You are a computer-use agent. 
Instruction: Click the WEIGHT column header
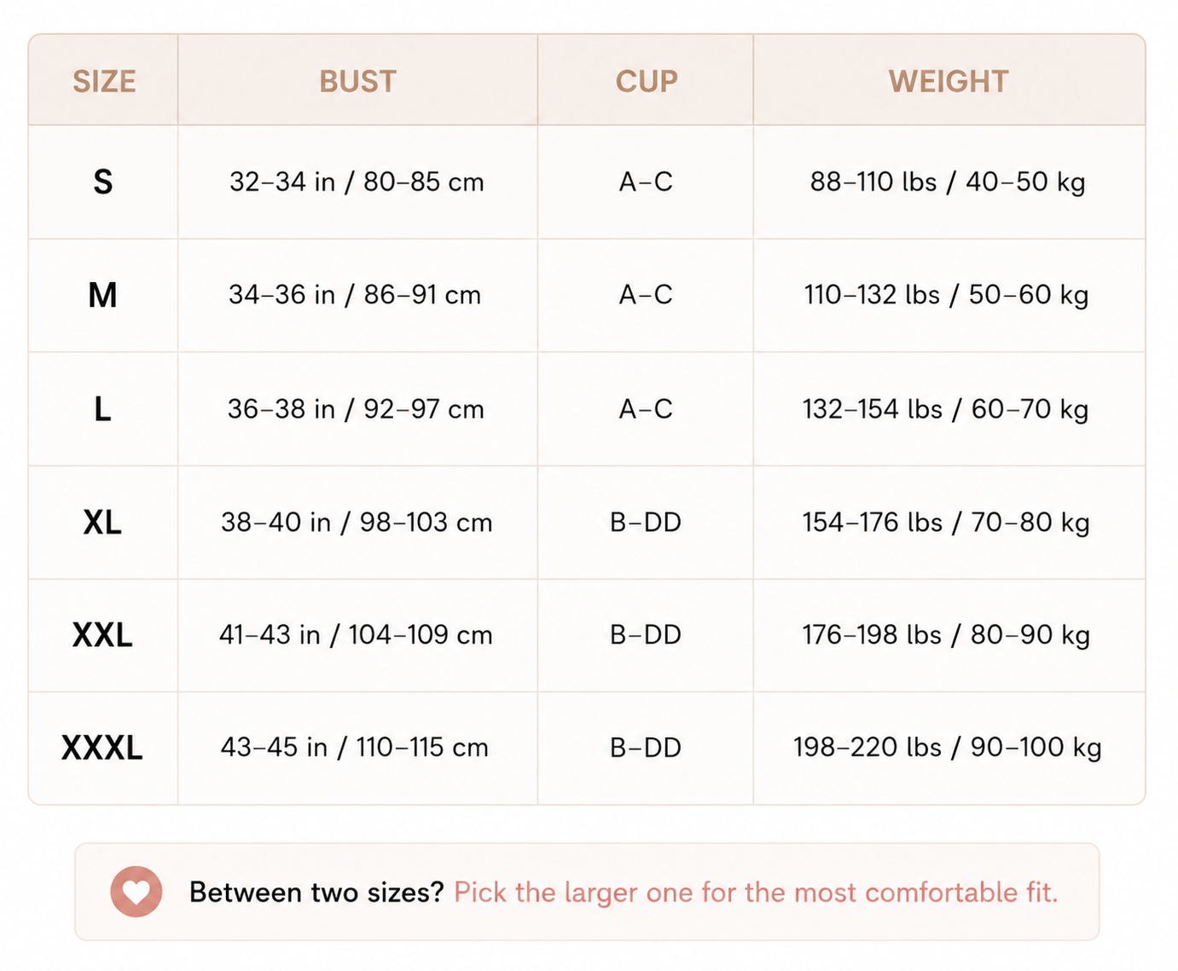949,82
